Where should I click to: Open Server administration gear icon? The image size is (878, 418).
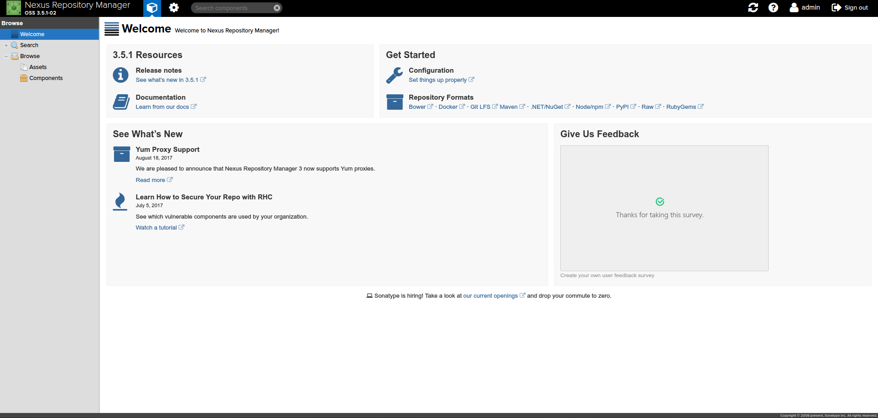pos(174,8)
